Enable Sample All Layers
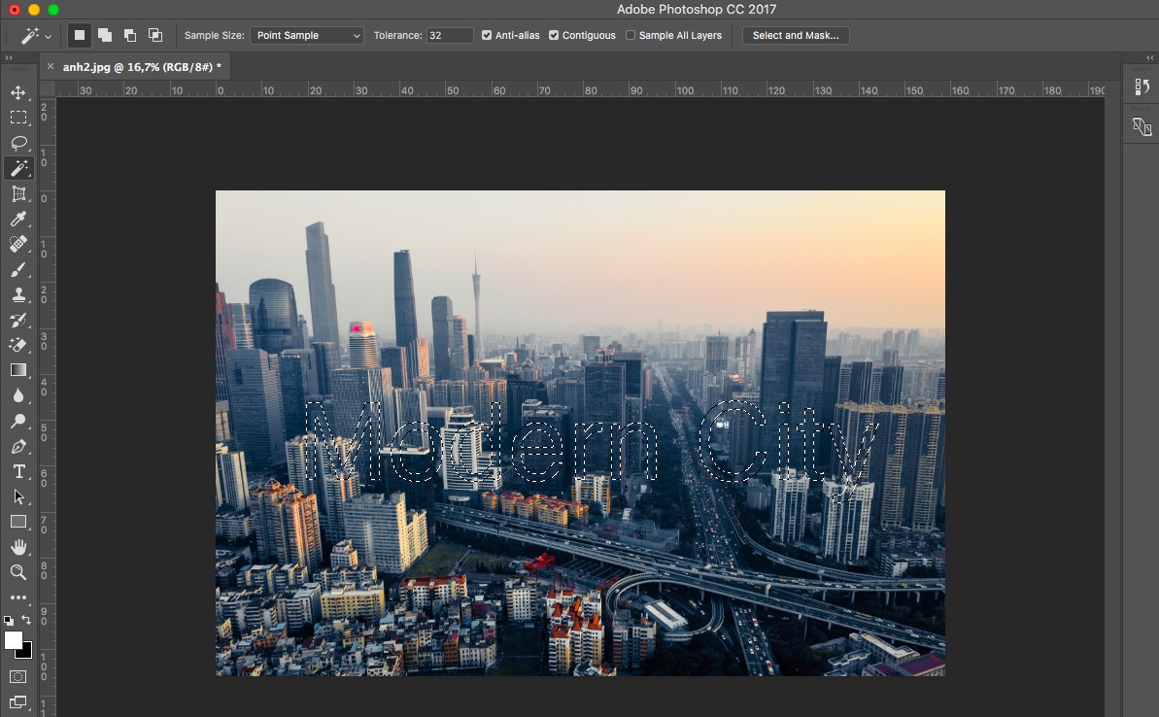 coord(630,35)
